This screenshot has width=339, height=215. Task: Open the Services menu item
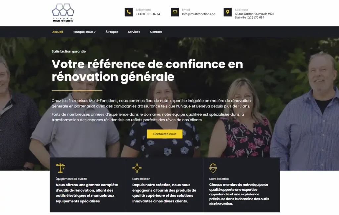[134, 32]
